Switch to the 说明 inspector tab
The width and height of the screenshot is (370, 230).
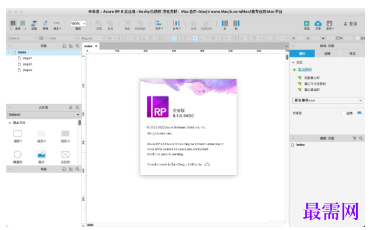(327, 54)
